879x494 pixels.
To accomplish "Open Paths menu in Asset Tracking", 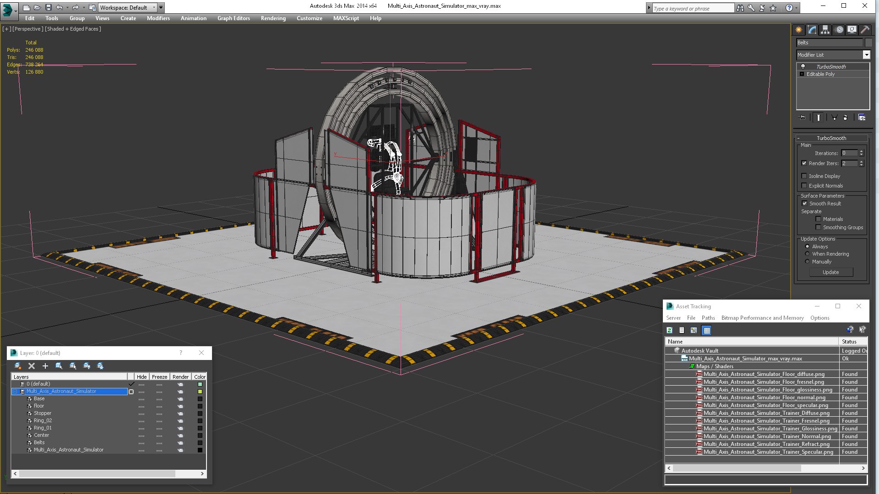I will [x=708, y=318].
